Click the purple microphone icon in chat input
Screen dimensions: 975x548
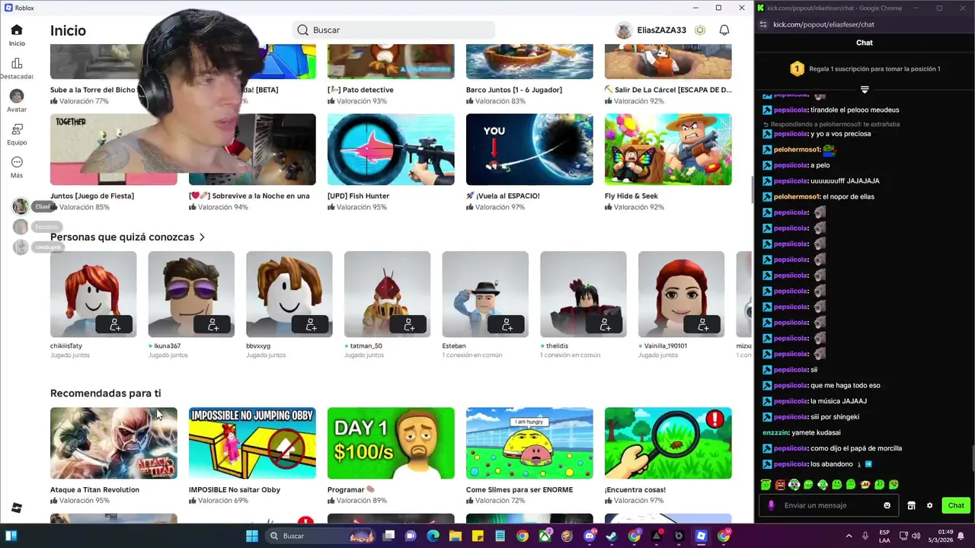coord(772,505)
